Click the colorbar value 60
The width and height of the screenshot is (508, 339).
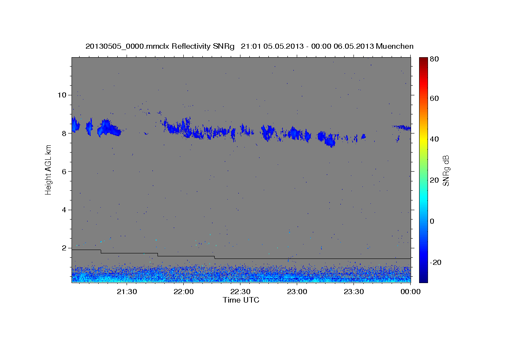434,98
